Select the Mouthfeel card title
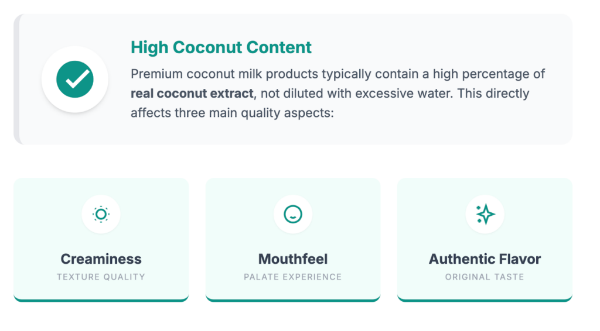 click(x=293, y=259)
